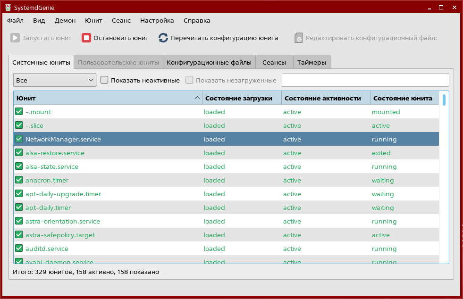Viewport: 463px width, 299px height.
Task: Click the Reload unit configuration arrows icon
Action: [163, 38]
